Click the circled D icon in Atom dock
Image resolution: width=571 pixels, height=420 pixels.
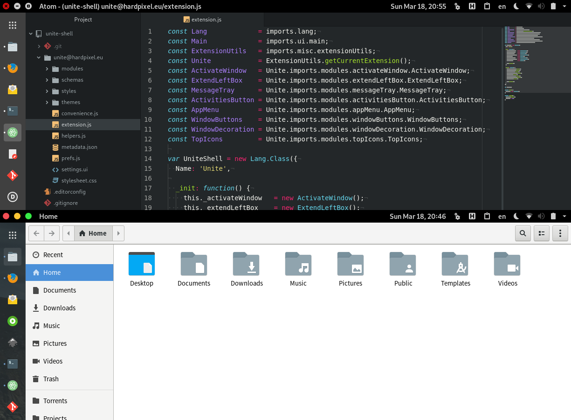tap(13, 197)
